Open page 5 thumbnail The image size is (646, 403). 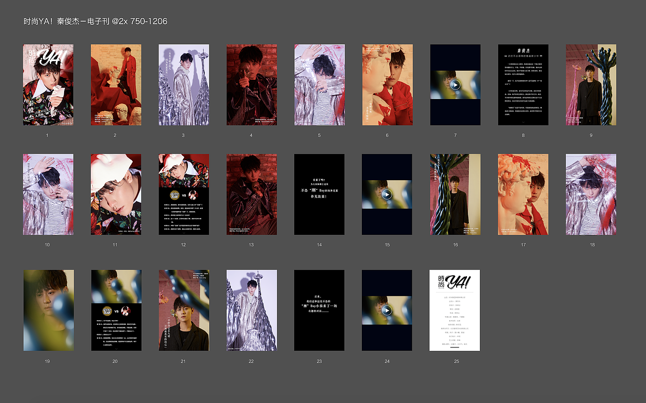click(319, 85)
